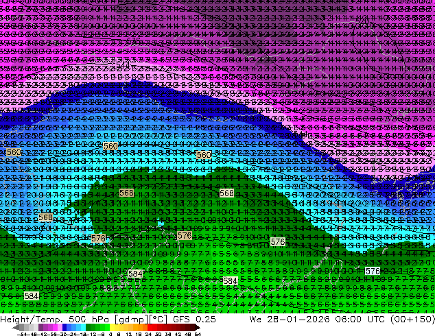The height and width of the screenshot is (336, 435).
Task: Click the leftmost 568 contour label
Action: pos(45,217)
